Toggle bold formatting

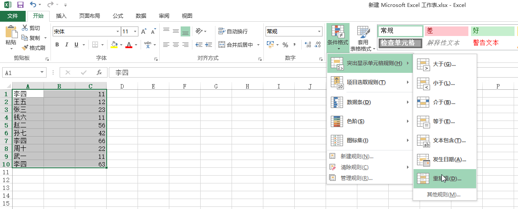pyautogui.click(x=57, y=45)
